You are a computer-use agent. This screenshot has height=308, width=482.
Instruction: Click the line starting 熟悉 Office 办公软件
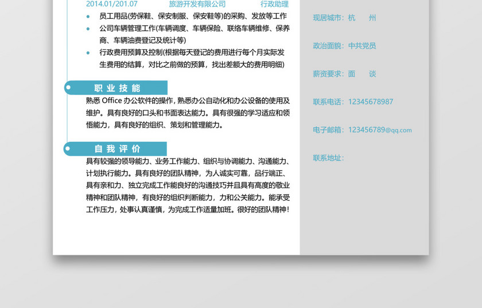click(x=188, y=101)
